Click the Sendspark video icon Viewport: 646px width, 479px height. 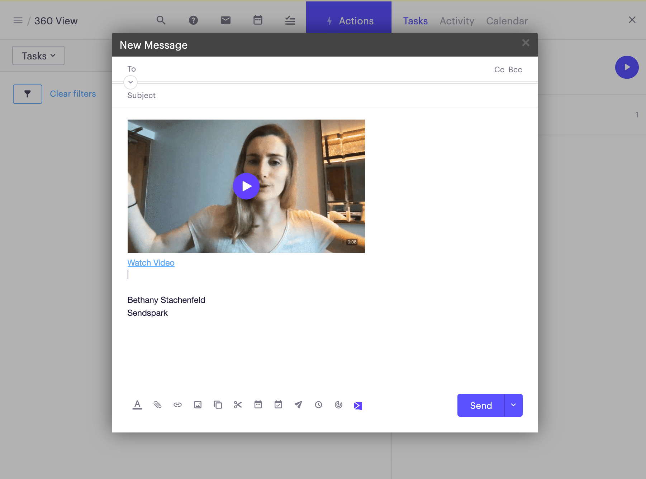pyautogui.click(x=358, y=405)
